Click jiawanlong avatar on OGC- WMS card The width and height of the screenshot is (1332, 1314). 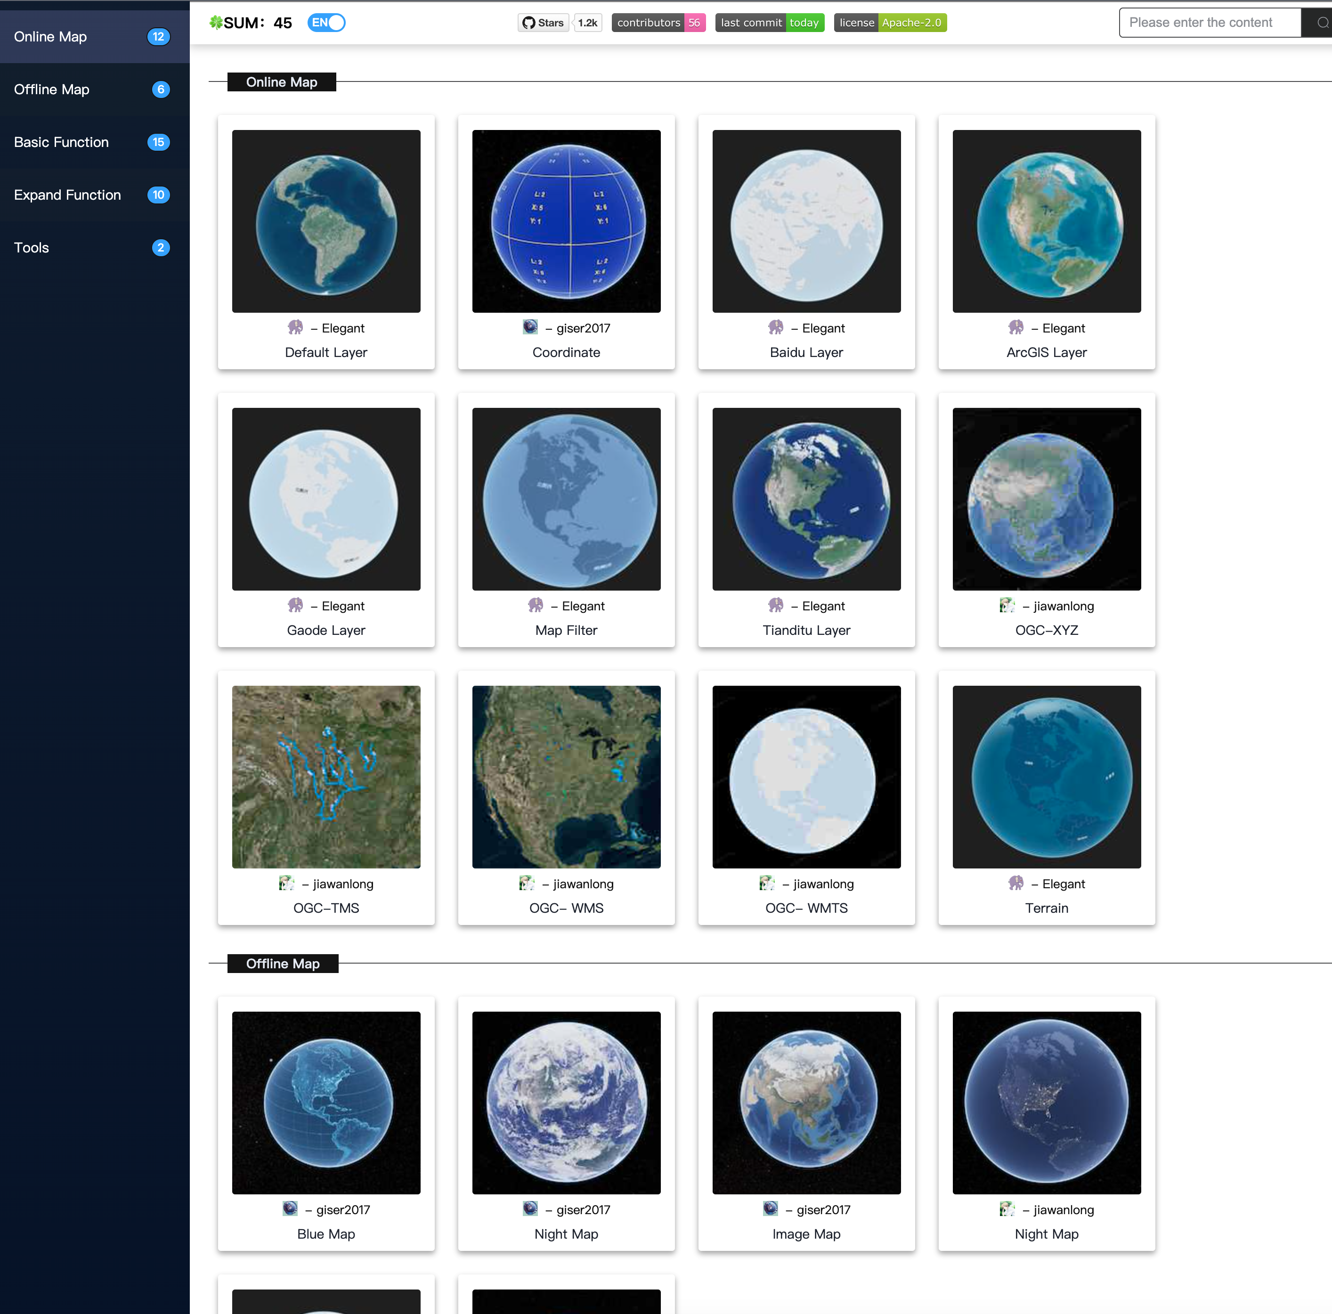pos(527,883)
